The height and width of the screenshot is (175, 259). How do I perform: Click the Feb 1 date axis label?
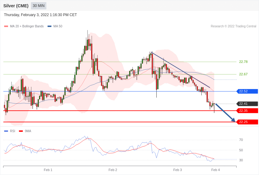pyautogui.click(x=48, y=170)
